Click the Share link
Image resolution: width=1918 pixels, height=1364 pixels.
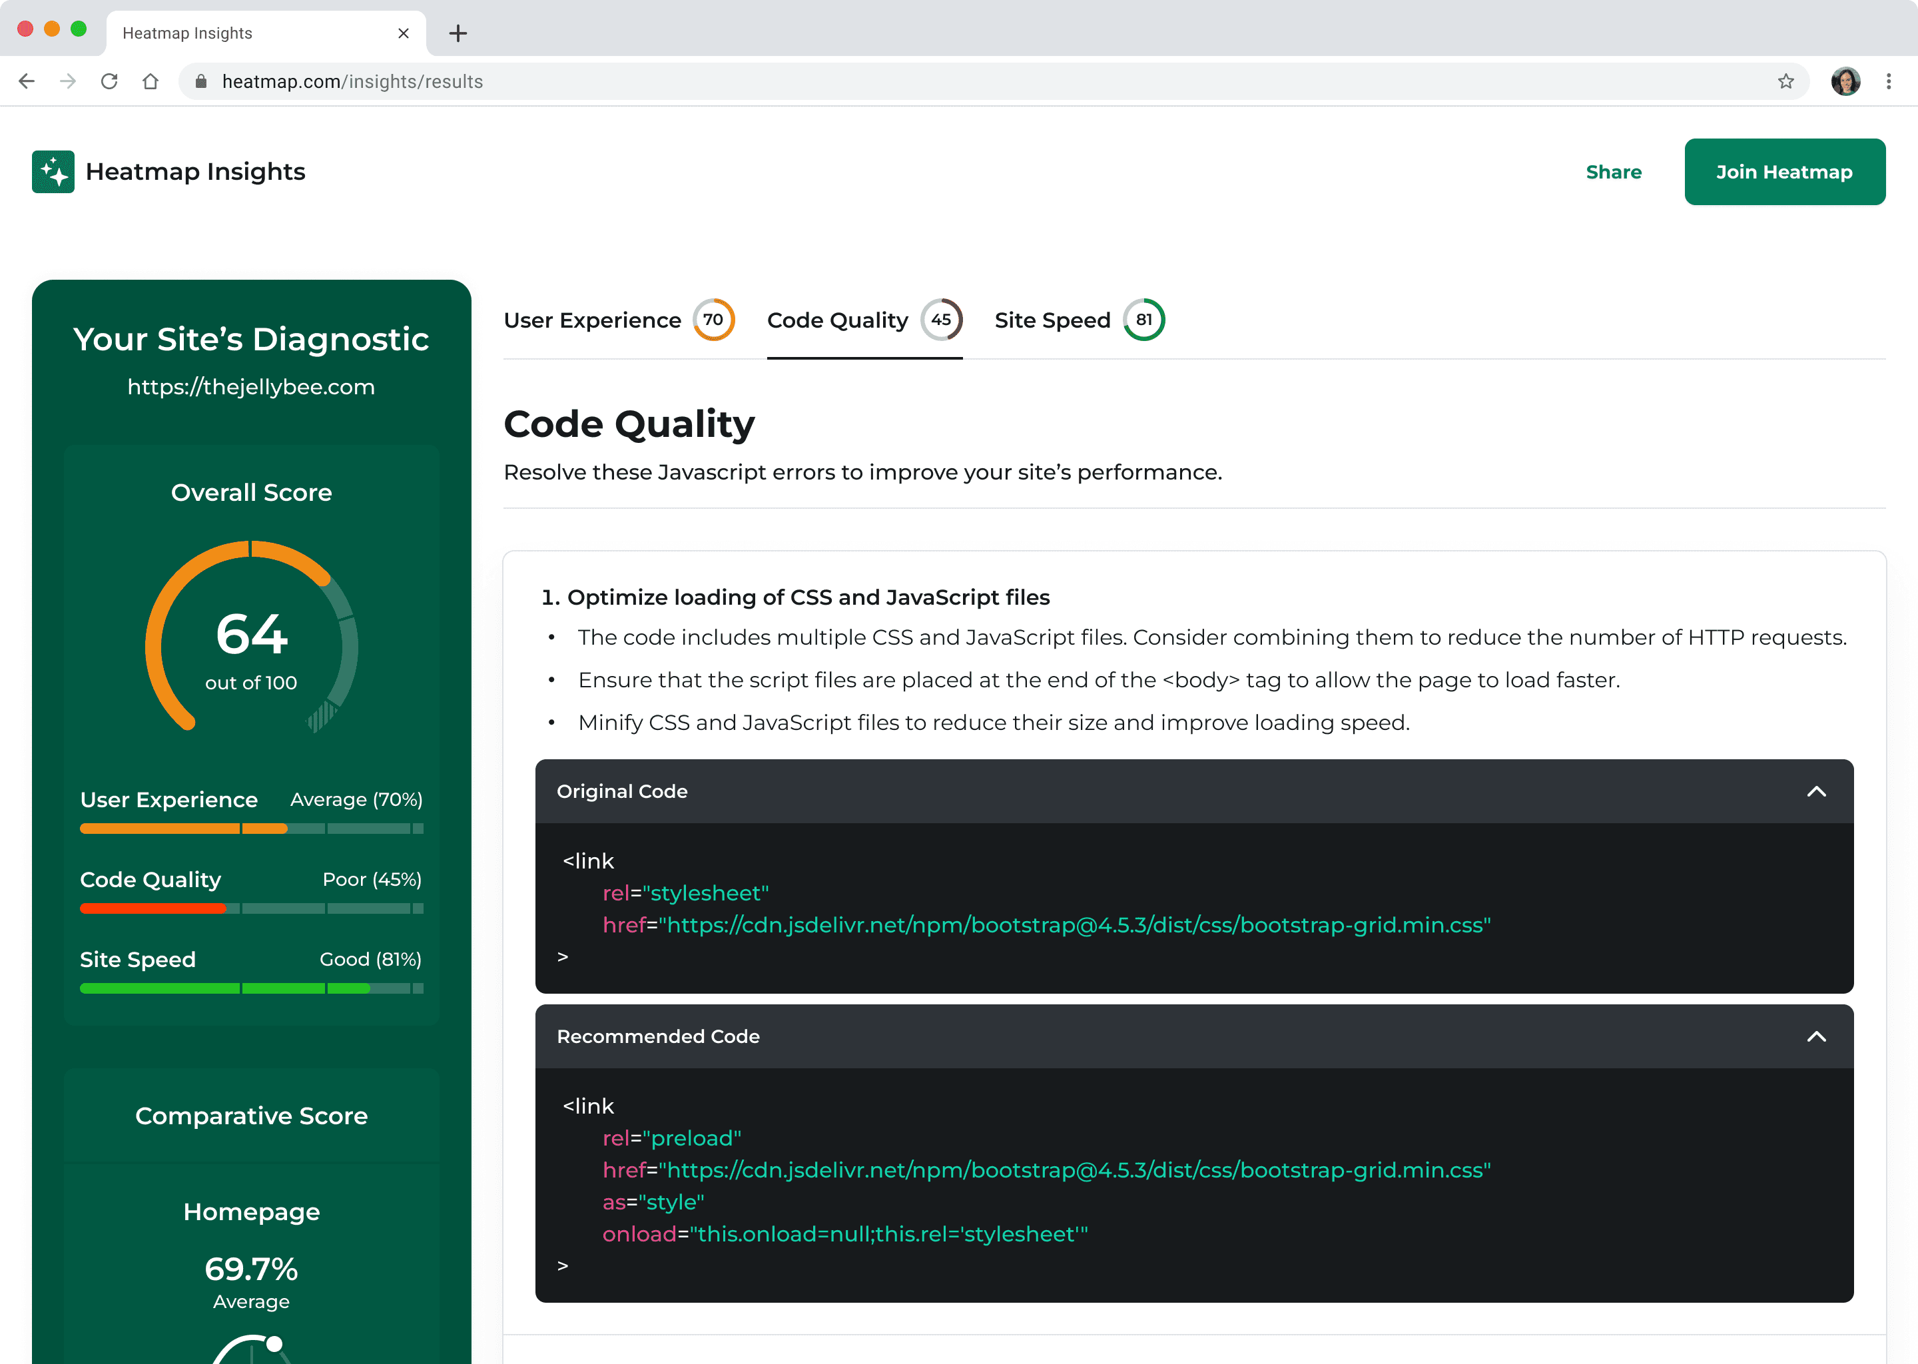tap(1613, 172)
